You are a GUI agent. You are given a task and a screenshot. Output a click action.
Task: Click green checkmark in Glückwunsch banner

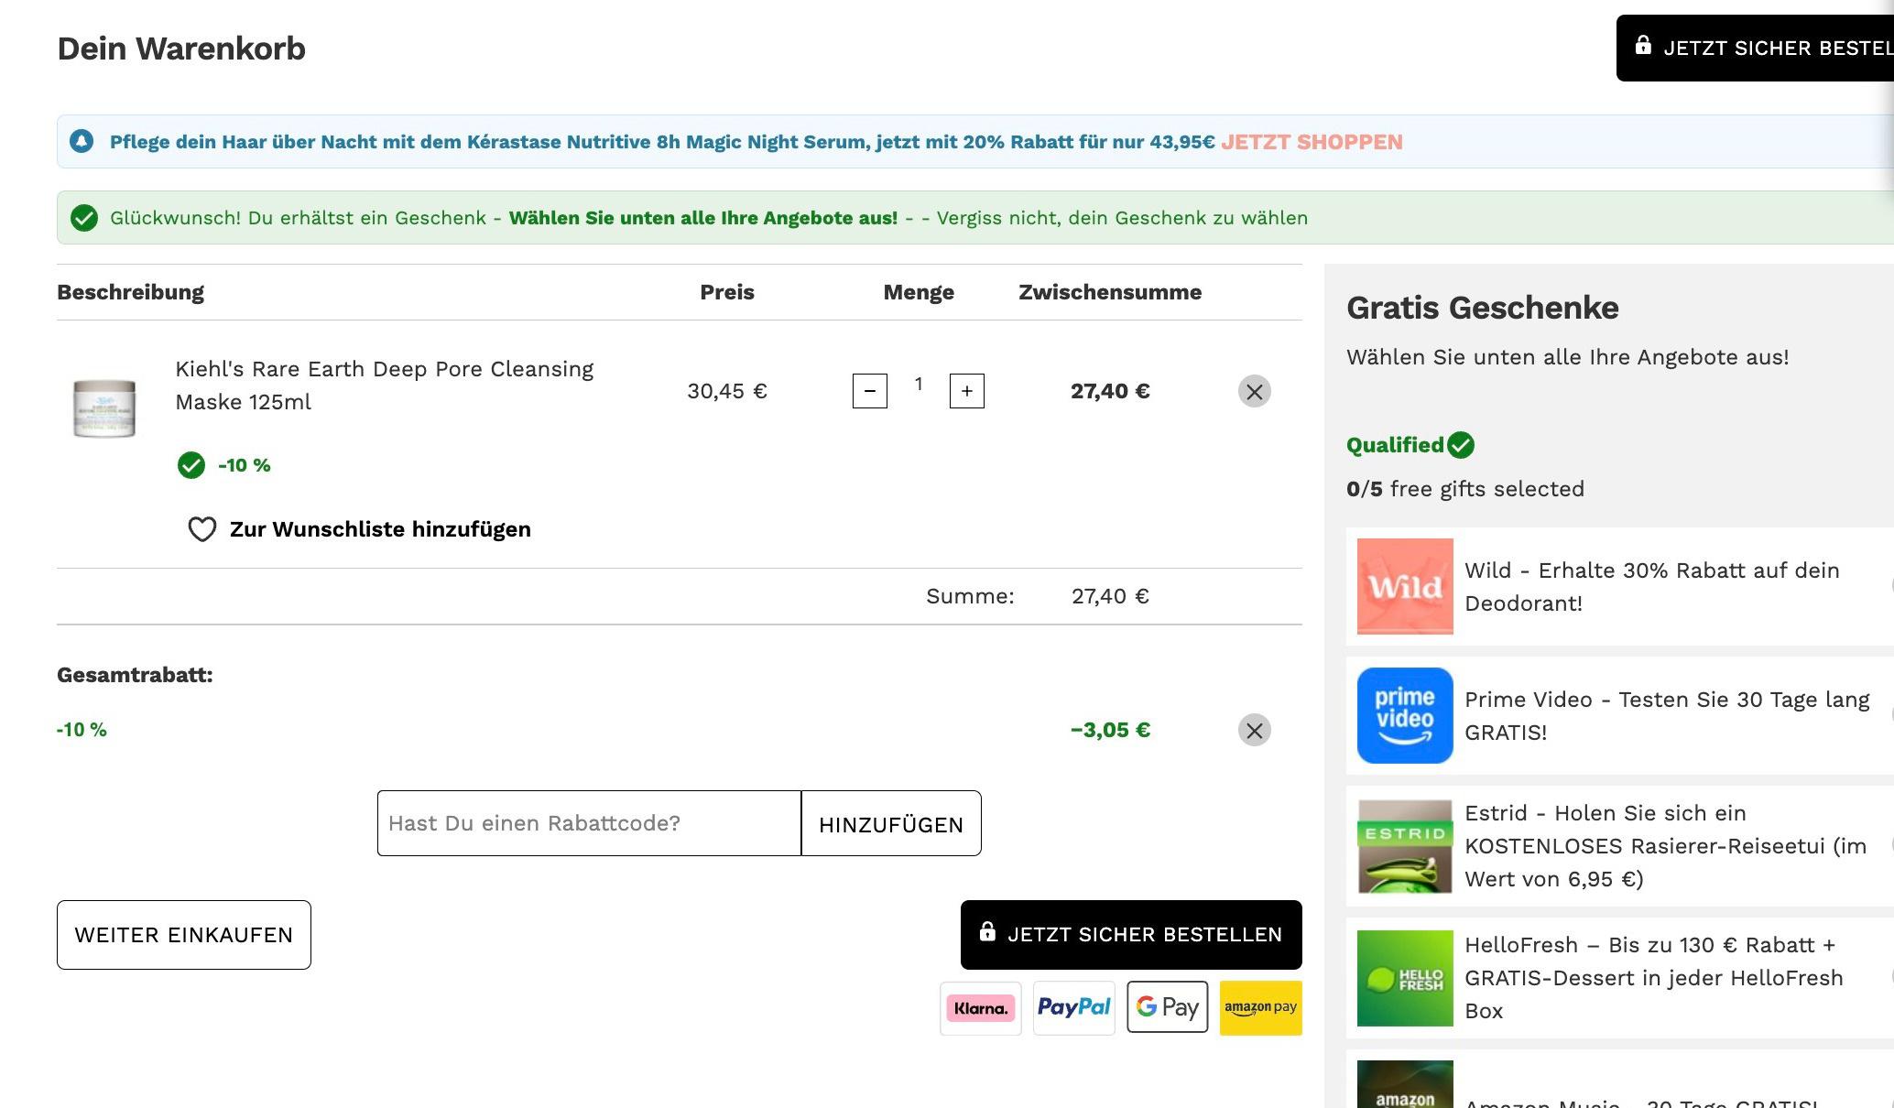click(x=84, y=218)
